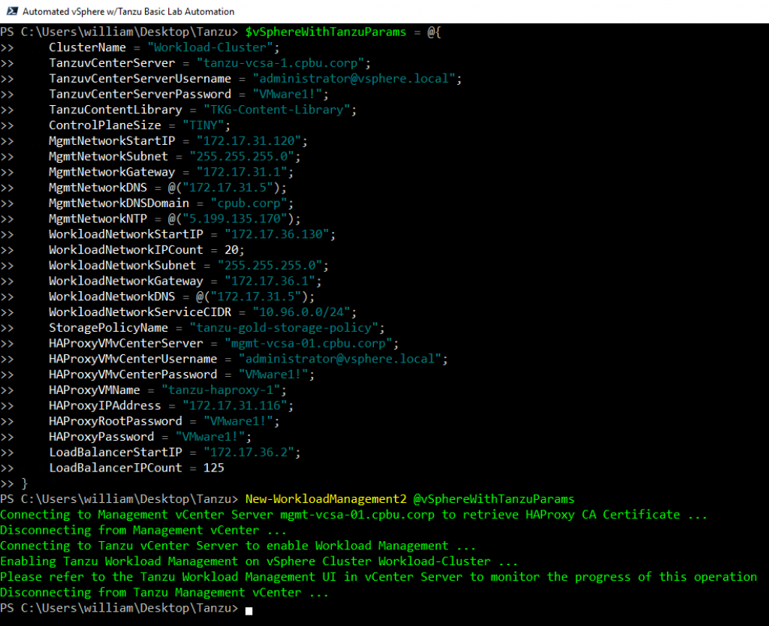Click the value "172.17.36.2" for LoadBalancerStartIP

click(249, 453)
